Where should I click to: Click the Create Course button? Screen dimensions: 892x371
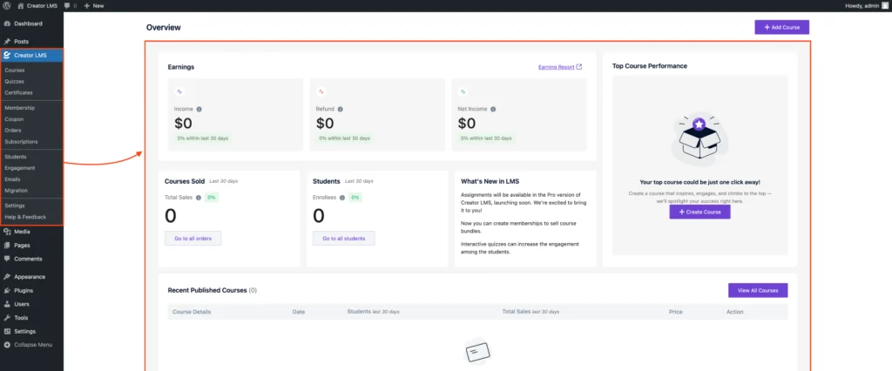[x=699, y=212]
